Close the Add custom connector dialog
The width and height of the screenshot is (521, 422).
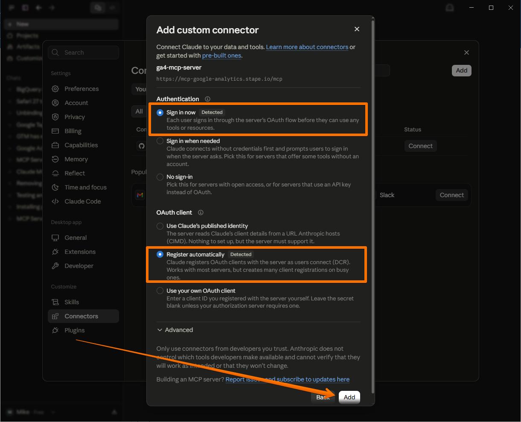coord(357,29)
